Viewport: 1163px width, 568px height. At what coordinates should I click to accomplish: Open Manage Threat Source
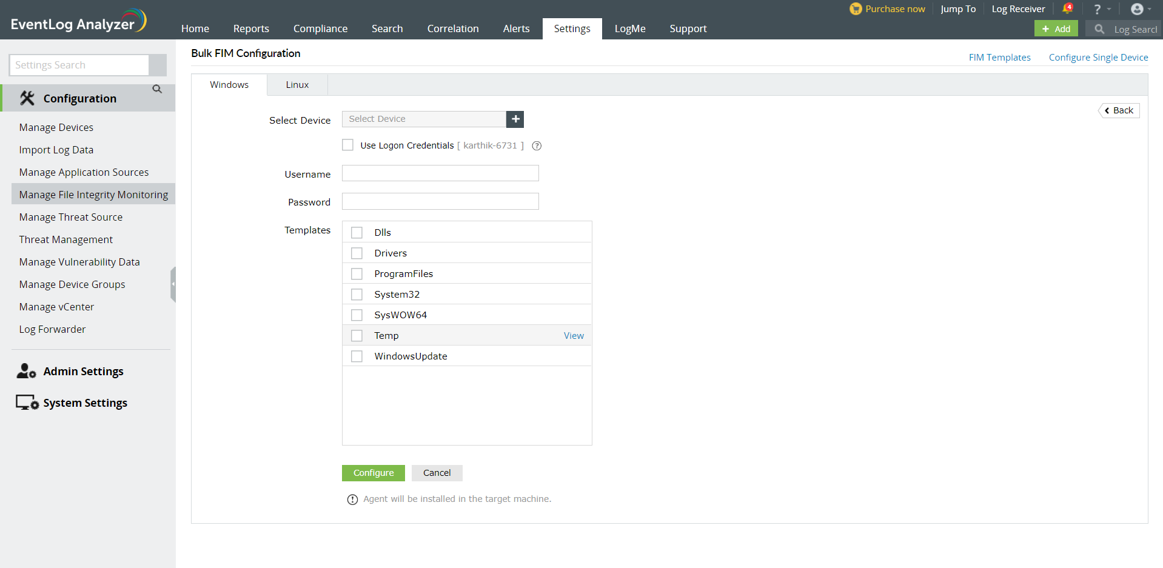click(x=70, y=217)
